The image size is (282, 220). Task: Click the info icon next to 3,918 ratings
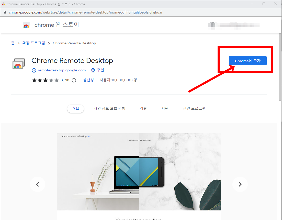tap(74, 80)
